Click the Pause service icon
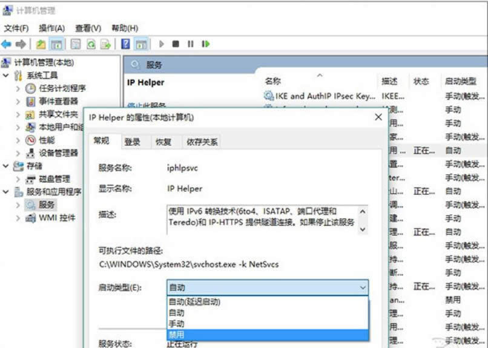Image resolution: width=488 pixels, height=348 pixels. [191, 44]
